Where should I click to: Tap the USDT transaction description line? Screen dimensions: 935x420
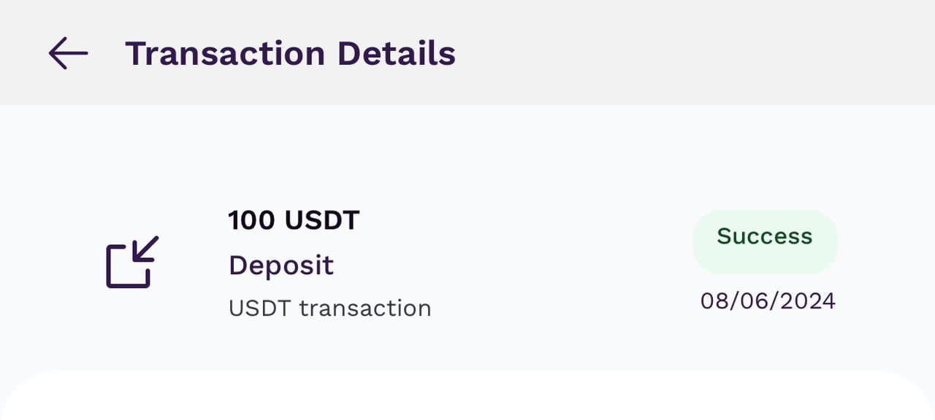tap(329, 308)
